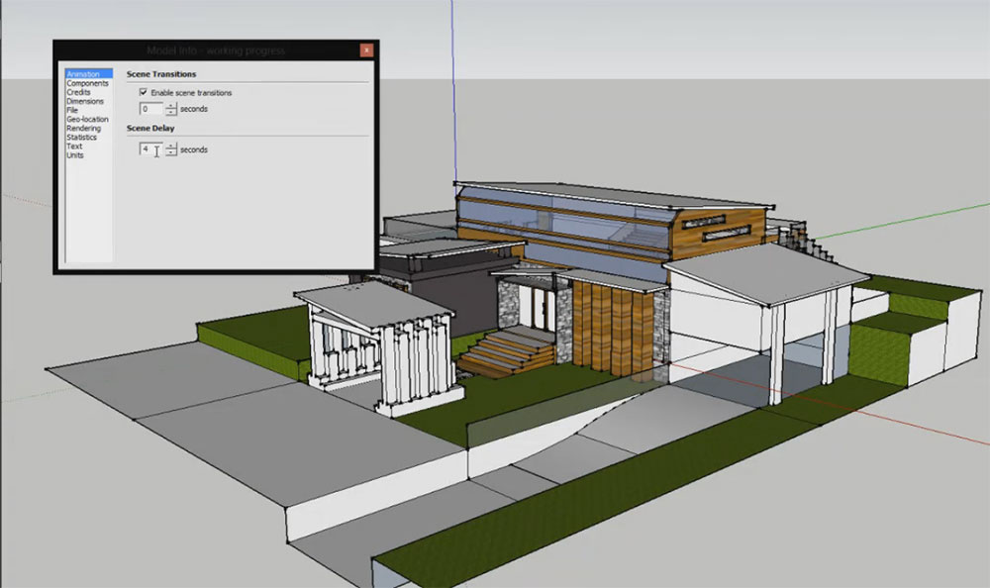Image resolution: width=990 pixels, height=588 pixels.
Task: Click the scene transitions seconds field
Action: click(x=149, y=109)
